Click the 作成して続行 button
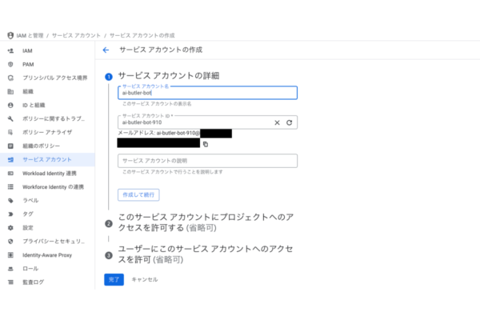Viewport: 480px width, 320px height. click(138, 194)
